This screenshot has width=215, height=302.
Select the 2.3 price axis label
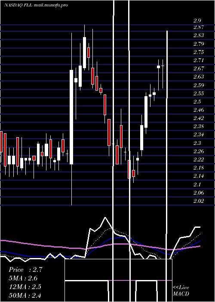coord(197,143)
